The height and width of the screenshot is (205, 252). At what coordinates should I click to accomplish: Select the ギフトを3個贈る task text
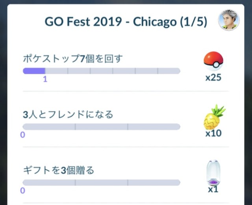pyautogui.click(x=58, y=170)
